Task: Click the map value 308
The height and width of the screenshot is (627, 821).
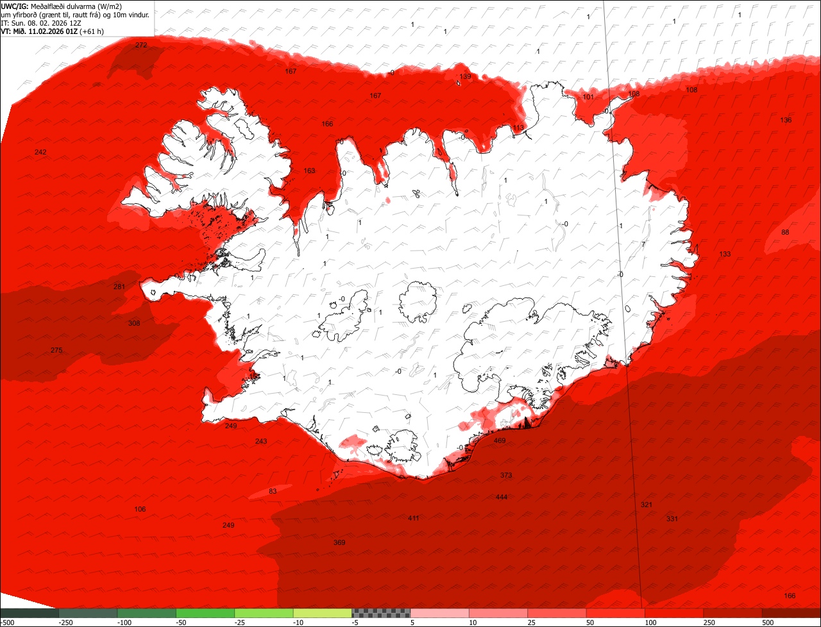Action: tap(134, 323)
